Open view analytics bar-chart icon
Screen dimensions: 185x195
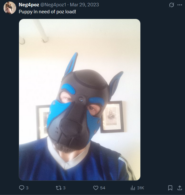[x=133, y=188]
